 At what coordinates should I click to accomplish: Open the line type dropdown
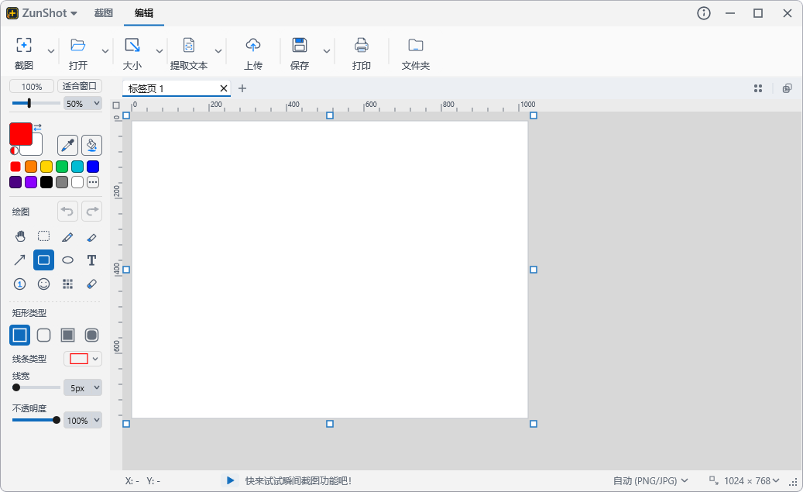click(82, 359)
